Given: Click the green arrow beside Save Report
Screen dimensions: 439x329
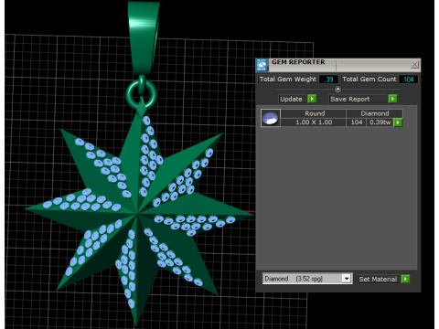Looking at the screenshot, I should pos(392,99).
